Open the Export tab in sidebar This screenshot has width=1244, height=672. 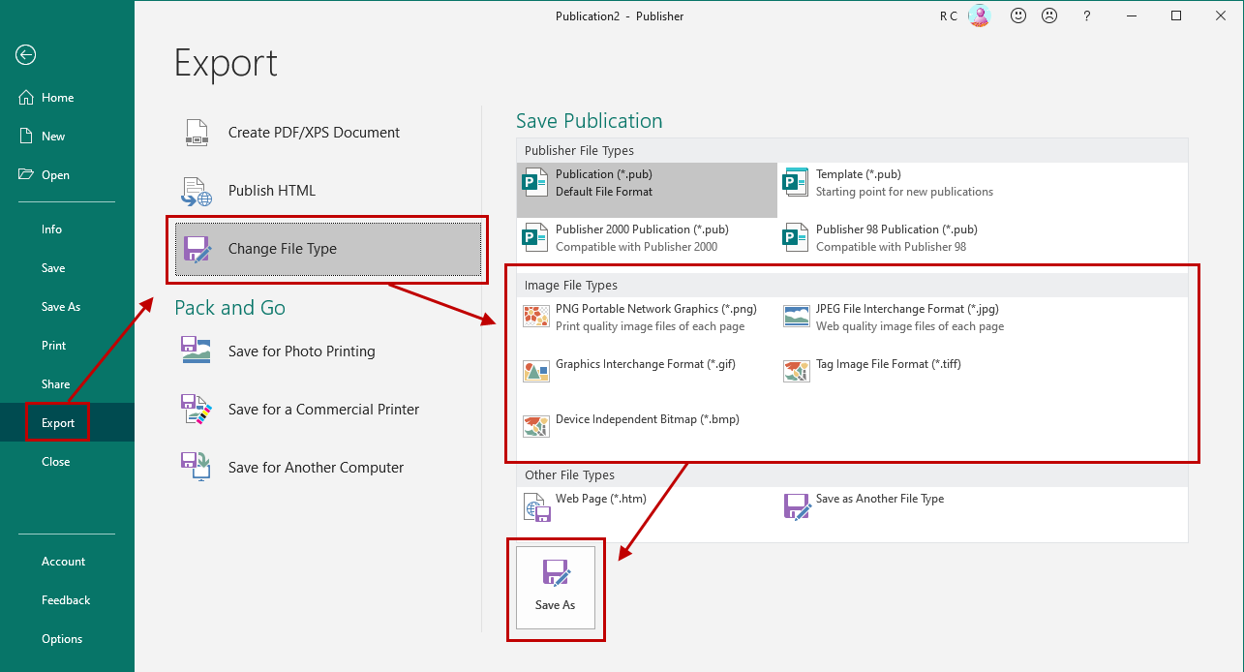(58, 423)
